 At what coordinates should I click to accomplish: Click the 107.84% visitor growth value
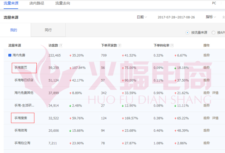79,68
